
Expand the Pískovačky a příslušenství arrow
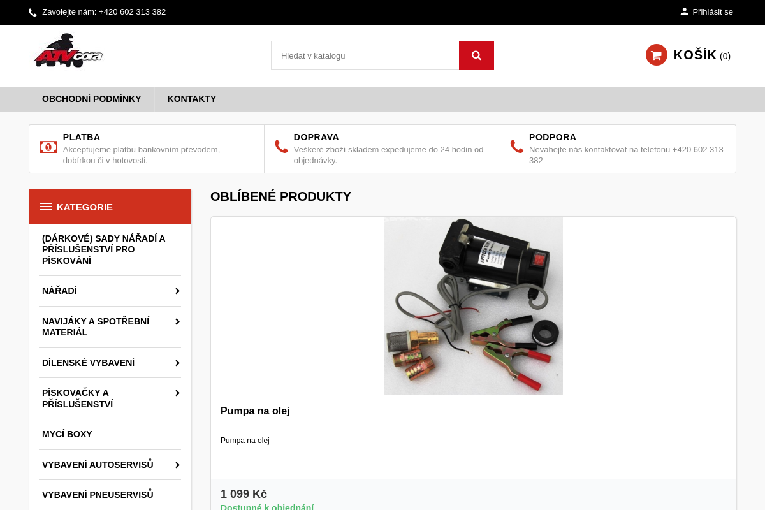(177, 393)
